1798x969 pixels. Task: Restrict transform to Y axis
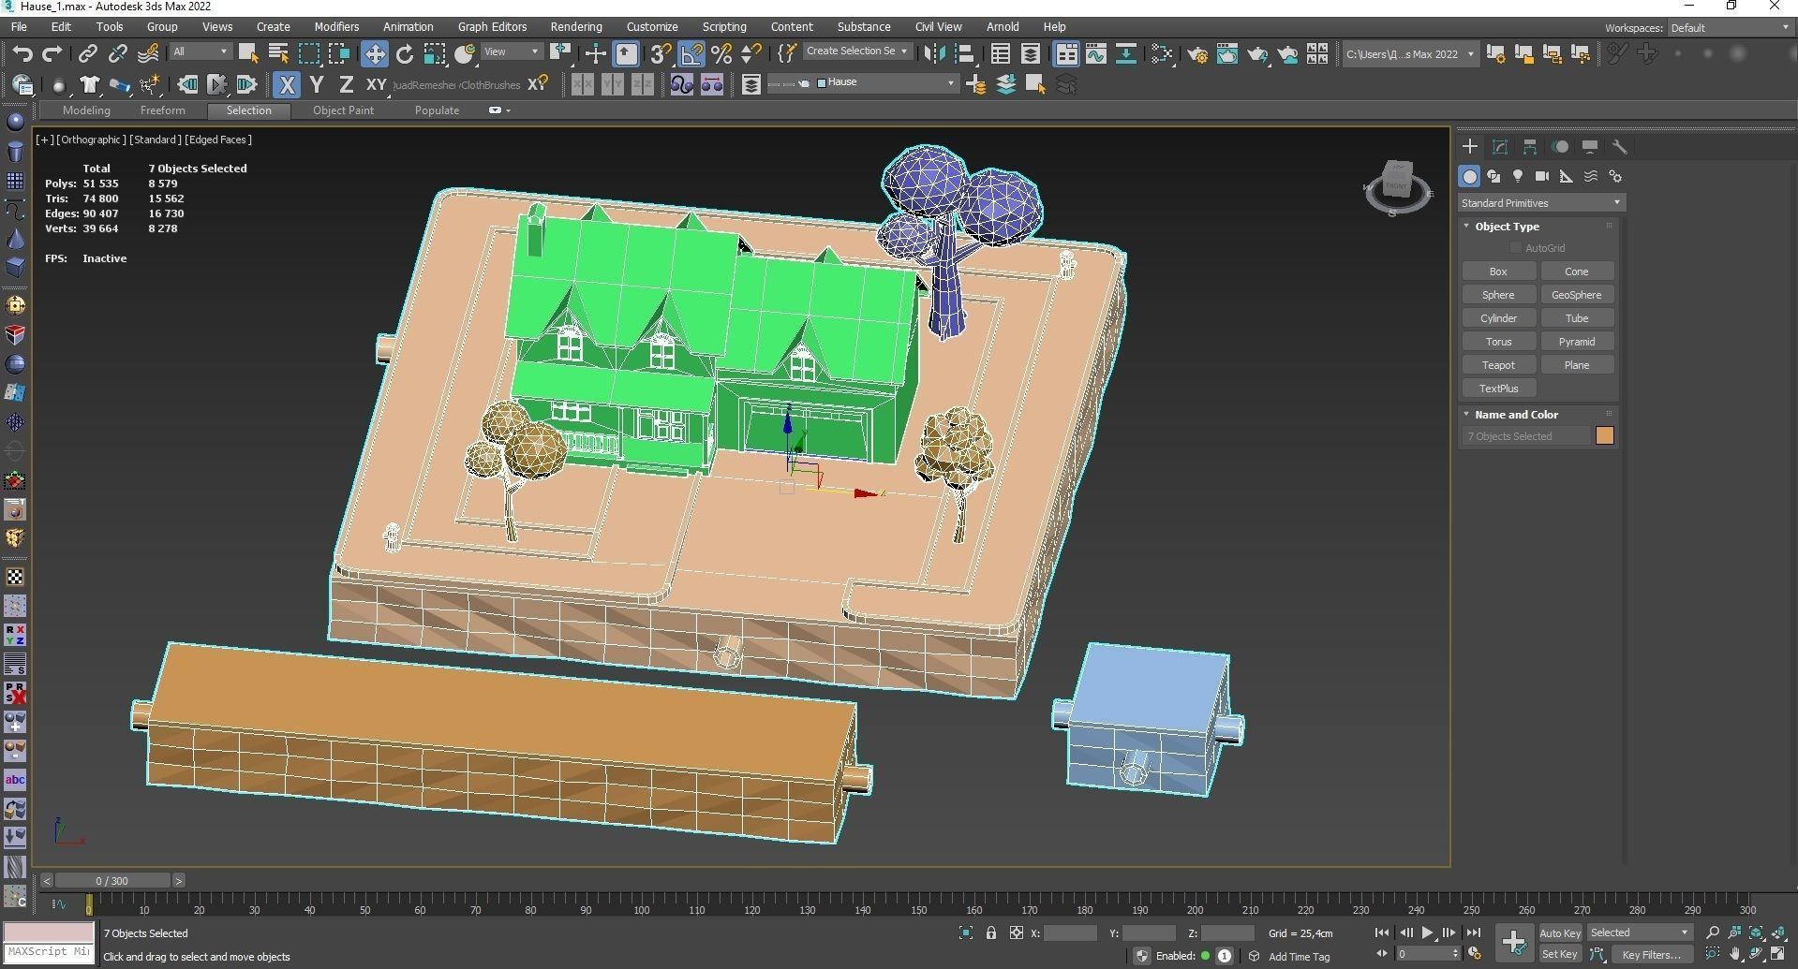point(317,84)
